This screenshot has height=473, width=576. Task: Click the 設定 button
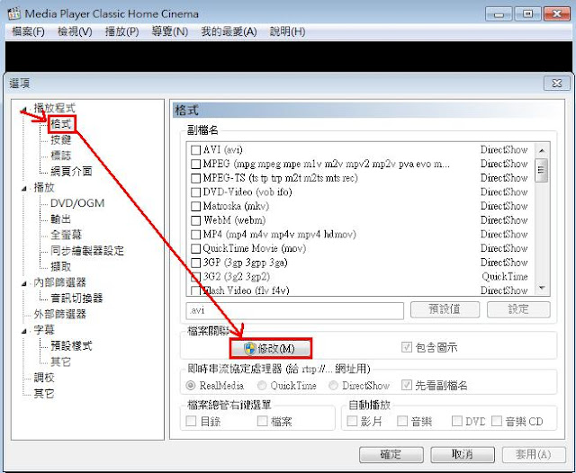518,309
